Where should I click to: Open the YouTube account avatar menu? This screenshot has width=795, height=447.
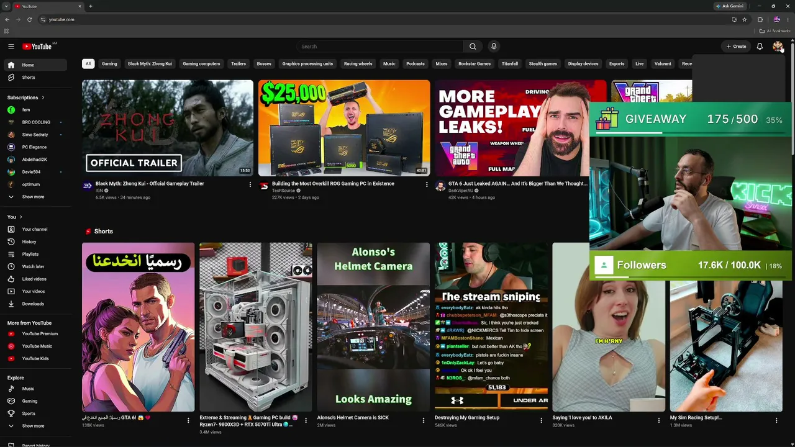[777, 47]
